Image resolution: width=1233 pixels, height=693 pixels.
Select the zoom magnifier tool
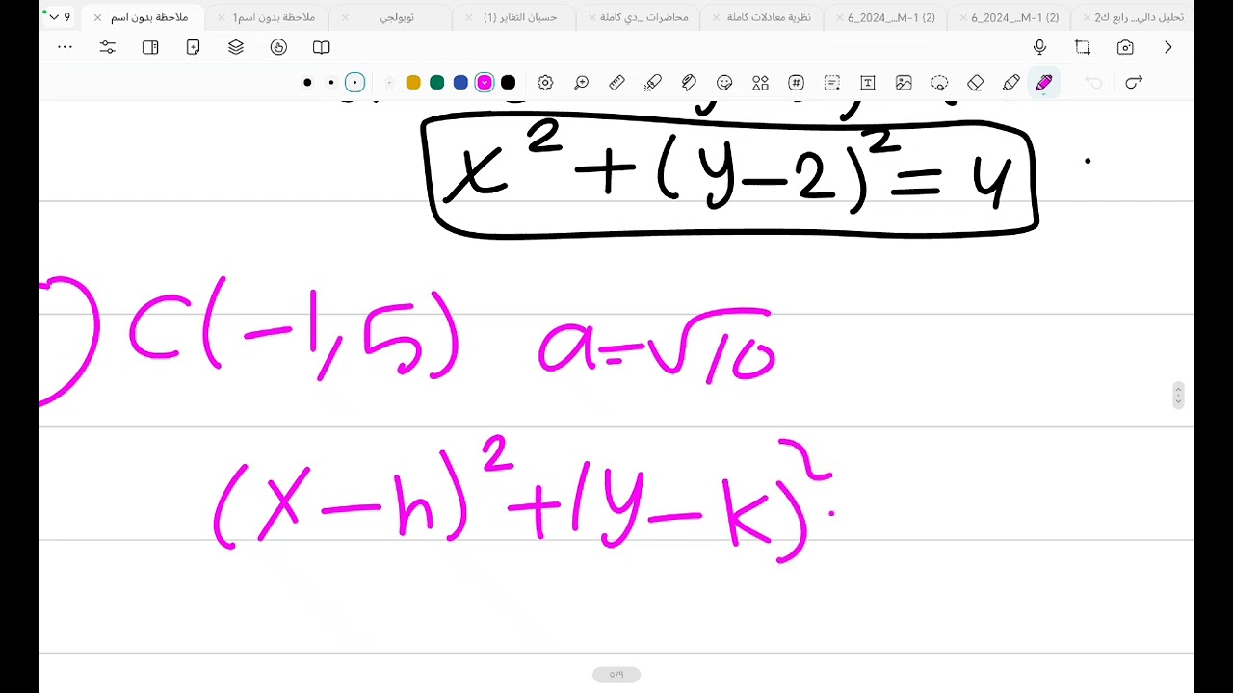pos(581,83)
